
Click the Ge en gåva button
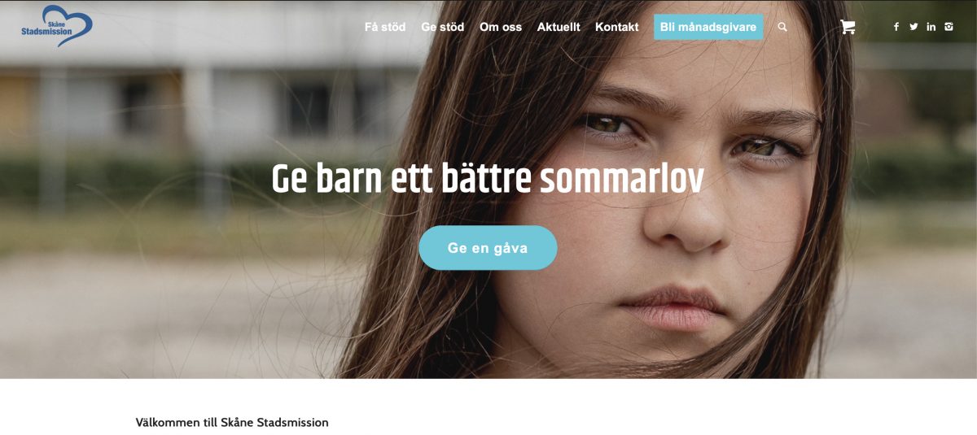[488, 248]
